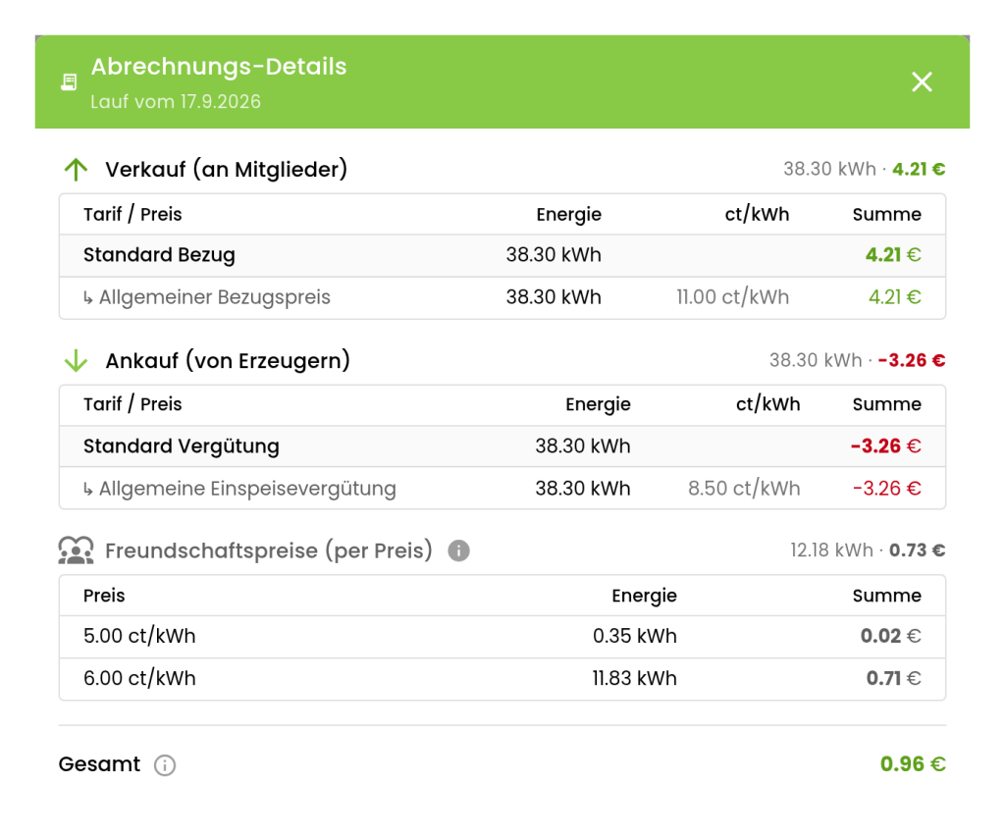1005x837 pixels.
Task: Click the 11.00 ct/kWh price value
Action: [x=732, y=297]
